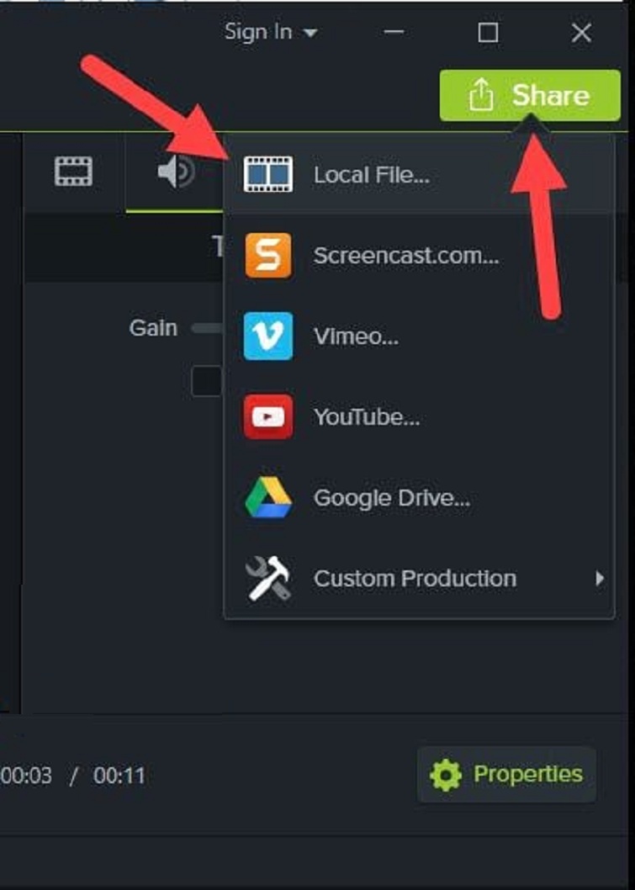Image resolution: width=635 pixels, height=890 pixels.
Task: Adjust the Gain slider
Action: pyautogui.click(x=208, y=328)
